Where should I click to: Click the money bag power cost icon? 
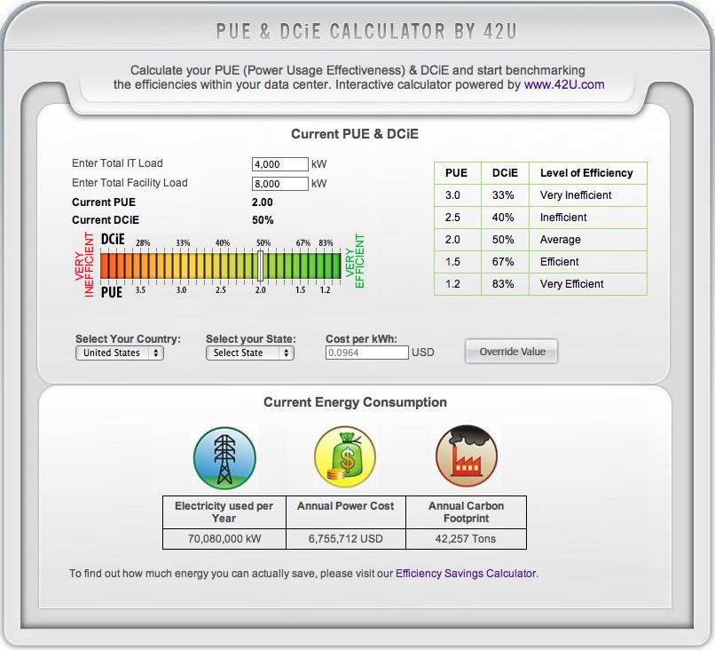(345, 458)
